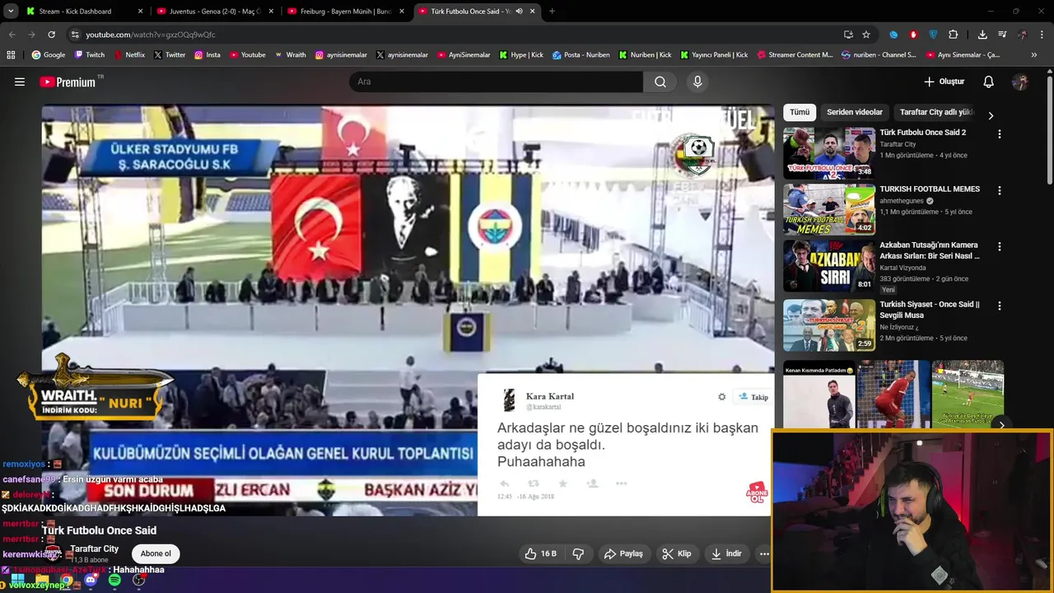
Task: Reload the page in the browser
Action: pos(51,35)
